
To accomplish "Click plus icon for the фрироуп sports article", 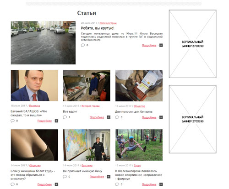I will click(x=161, y=184).
